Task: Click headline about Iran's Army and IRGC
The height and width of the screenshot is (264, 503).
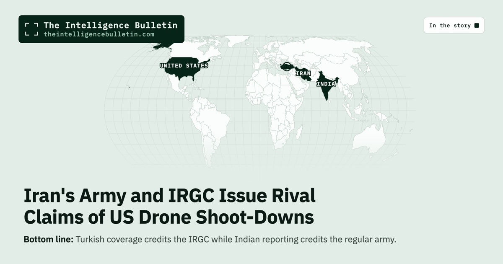Action: [169, 207]
